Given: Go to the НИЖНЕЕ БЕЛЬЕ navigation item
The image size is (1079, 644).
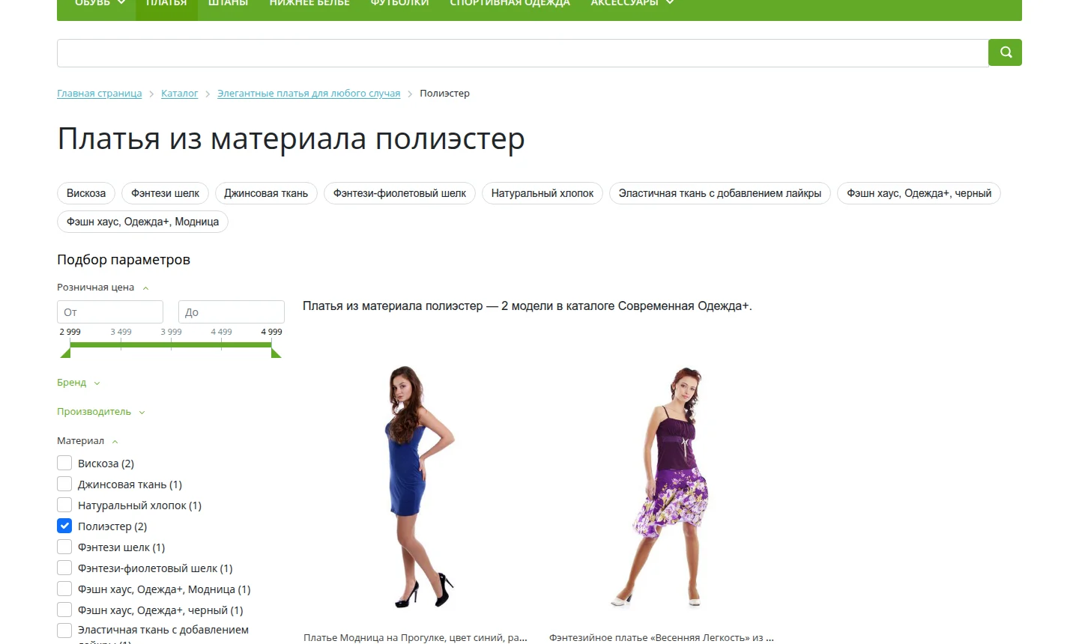Looking at the screenshot, I should [x=309, y=4].
